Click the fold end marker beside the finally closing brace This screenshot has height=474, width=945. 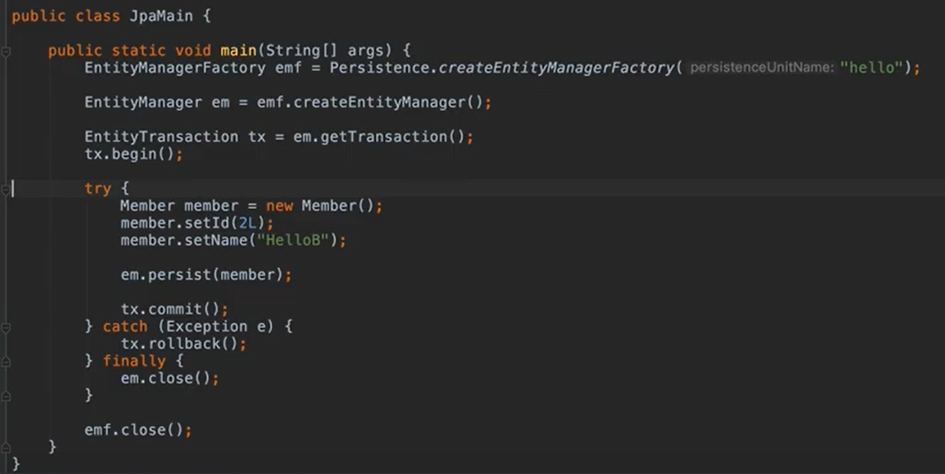coord(5,395)
